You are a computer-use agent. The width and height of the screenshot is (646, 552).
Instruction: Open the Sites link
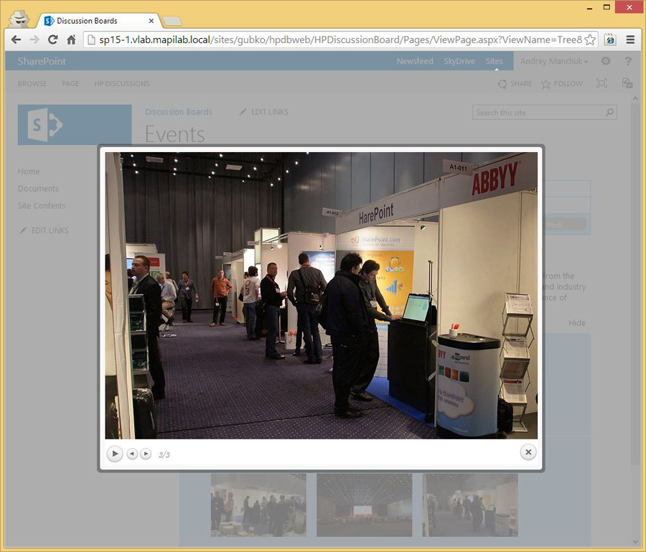coord(494,61)
